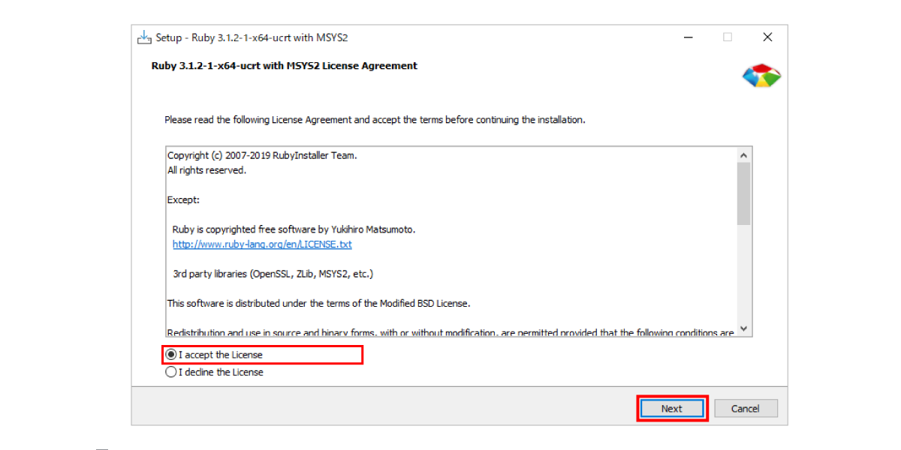Click the "Modified BSD License" sentence
The height and width of the screenshot is (450, 901).
tap(318, 304)
